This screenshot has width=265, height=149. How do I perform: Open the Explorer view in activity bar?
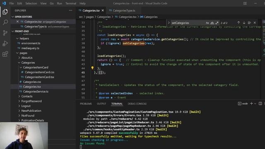coord(5,12)
